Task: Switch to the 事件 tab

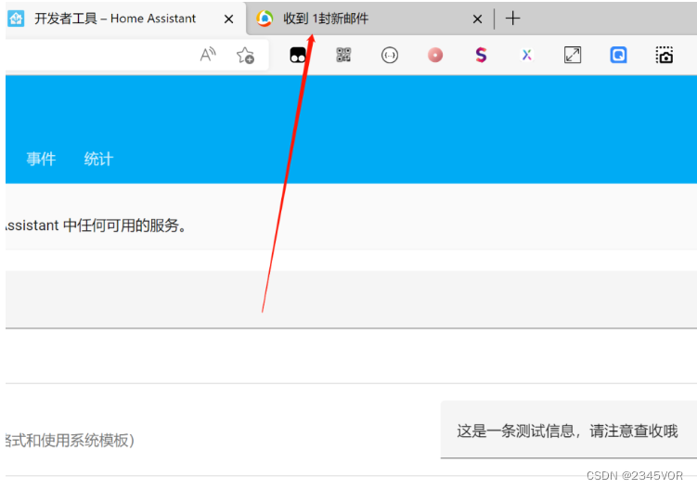Action: coord(41,159)
